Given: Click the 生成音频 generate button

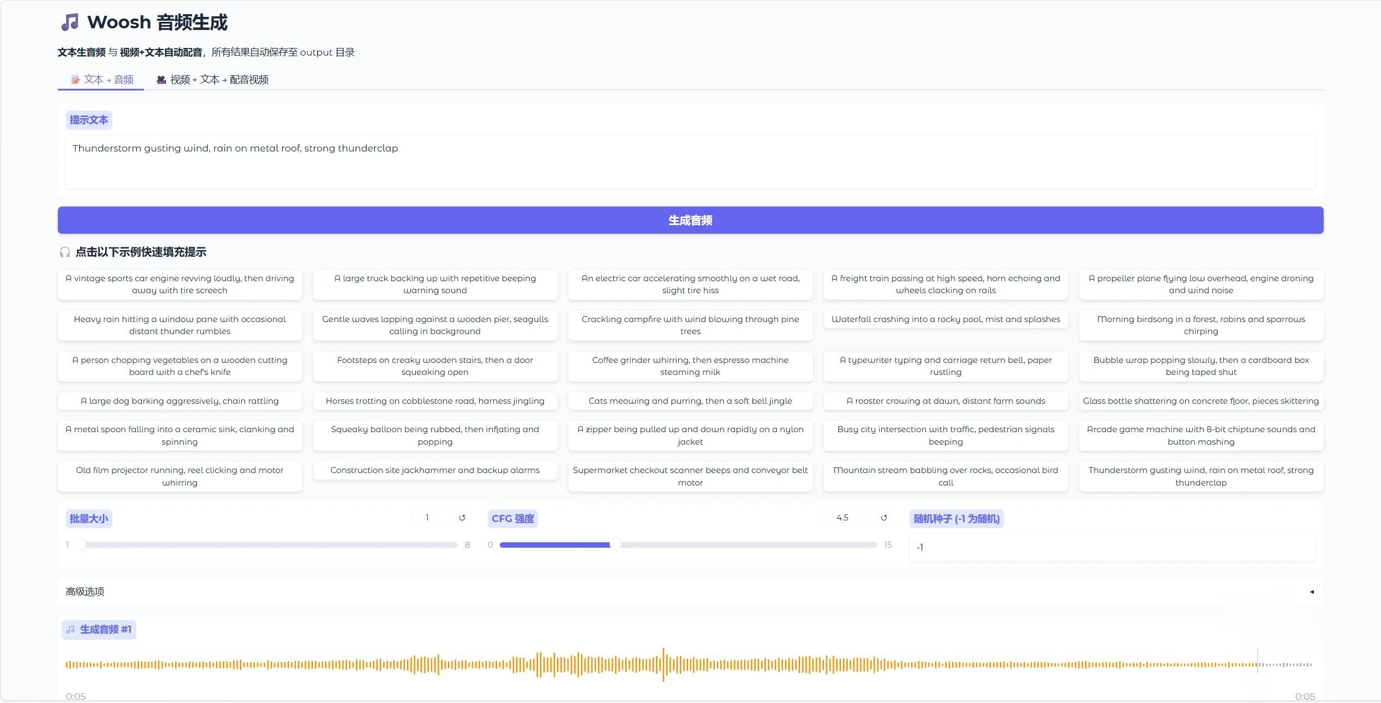Looking at the screenshot, I should pos(690,220).
